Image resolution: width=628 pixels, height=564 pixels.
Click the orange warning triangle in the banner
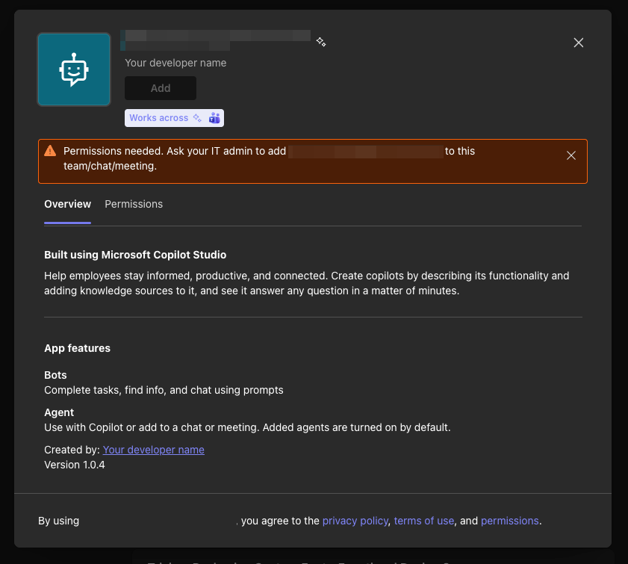point(50,150)
